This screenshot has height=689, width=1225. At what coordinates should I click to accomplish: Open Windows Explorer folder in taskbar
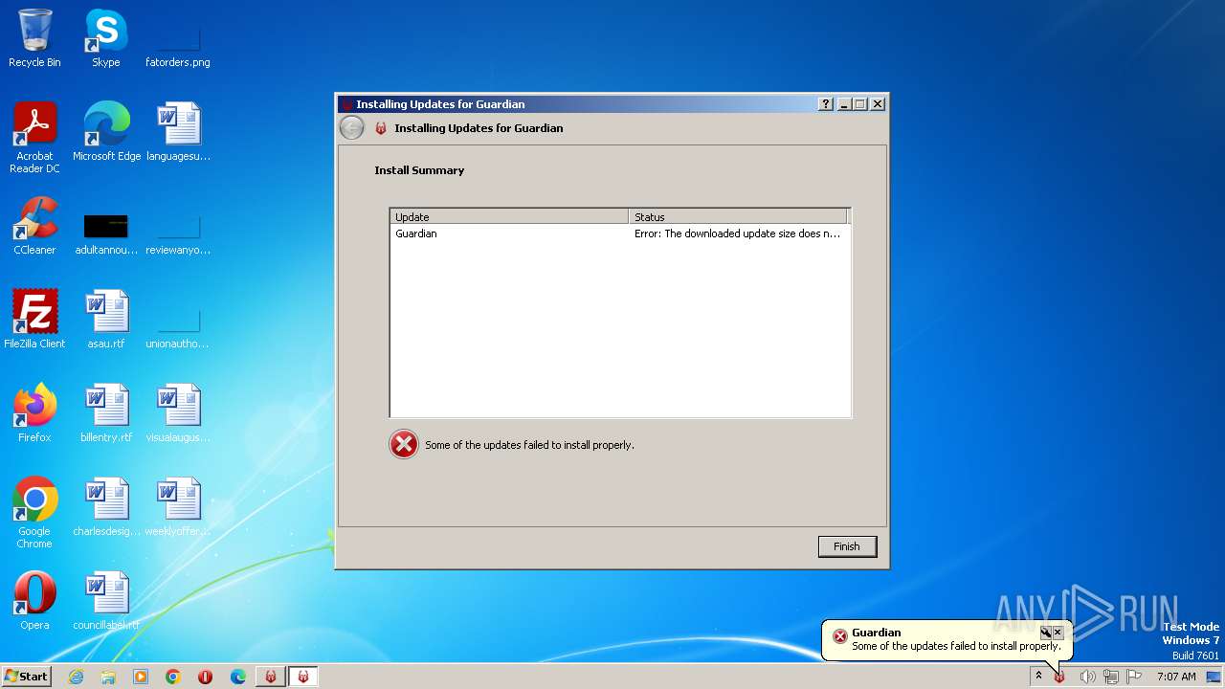click(108, 677)
